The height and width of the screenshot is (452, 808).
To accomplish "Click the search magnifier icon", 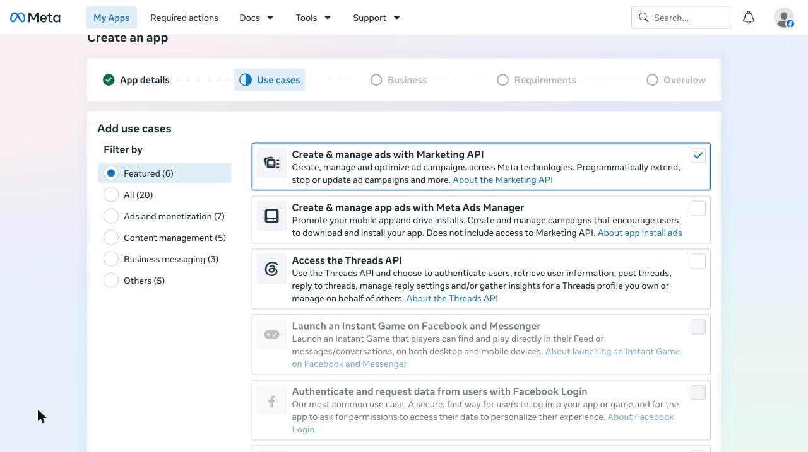I will [x=644, y=18].
